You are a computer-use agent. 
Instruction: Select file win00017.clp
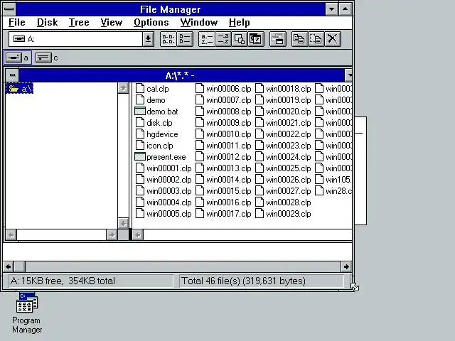pyautogui.click(x=223, y=214)
